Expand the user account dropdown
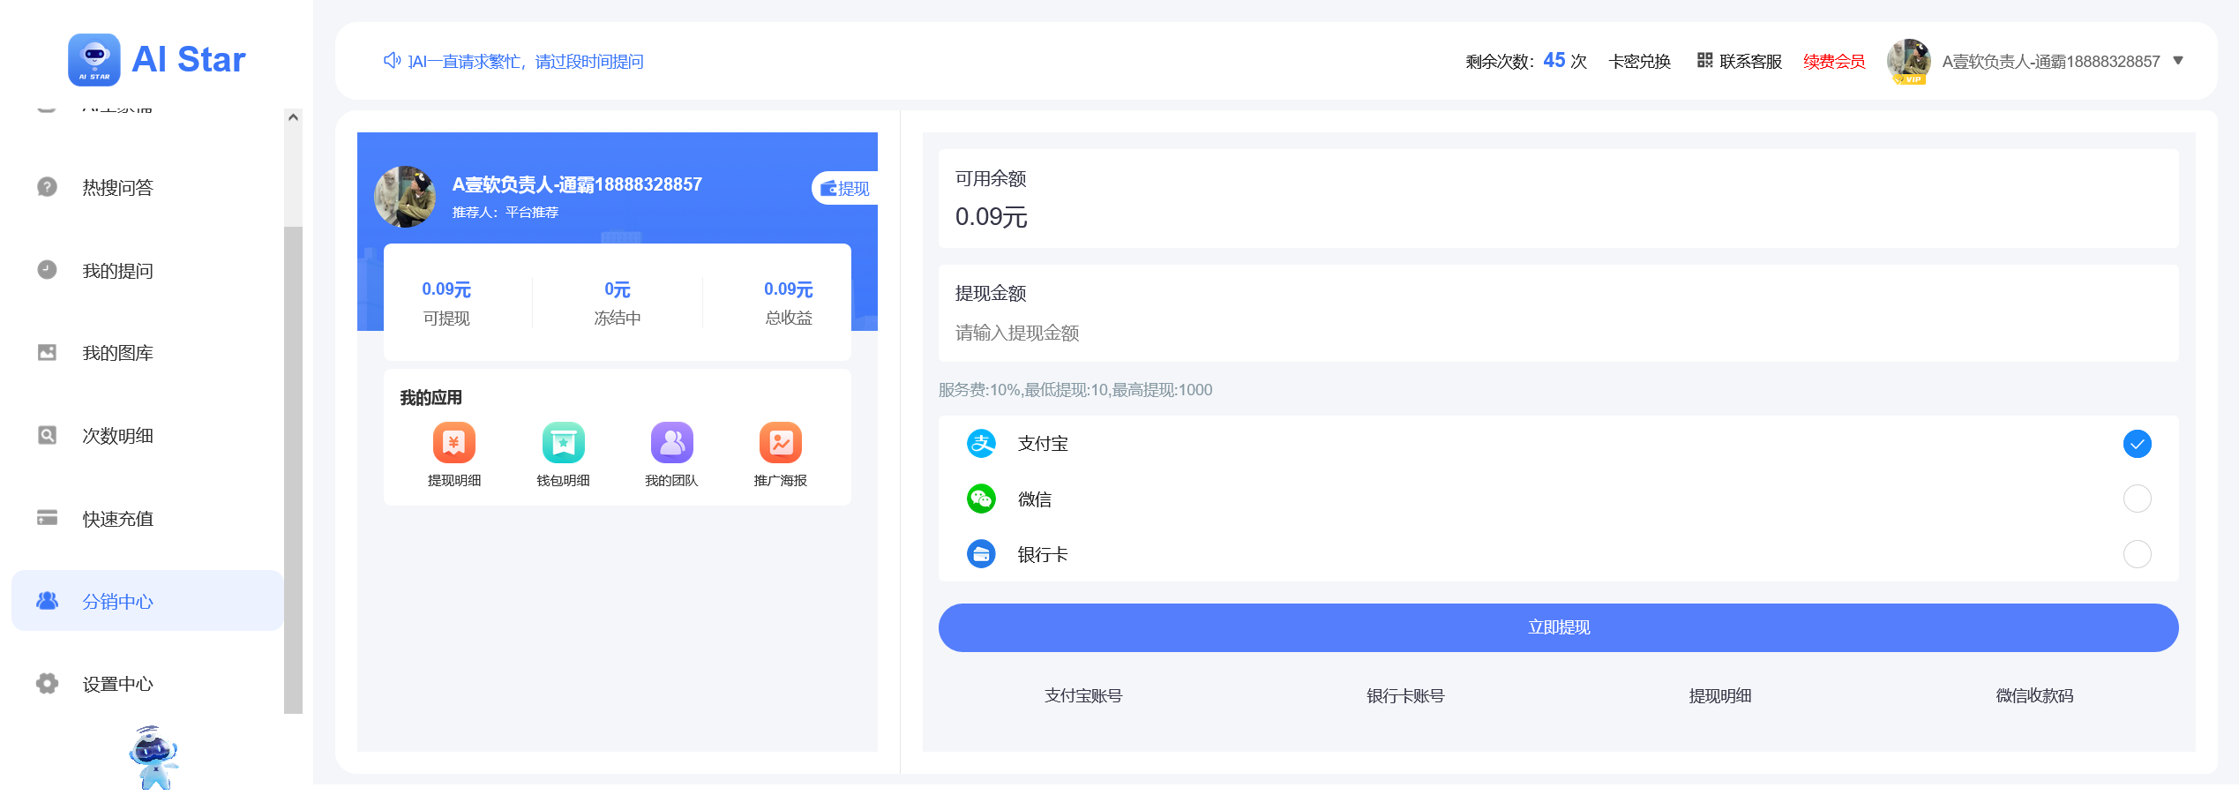2239x795 pixels. coord(2178,61)
